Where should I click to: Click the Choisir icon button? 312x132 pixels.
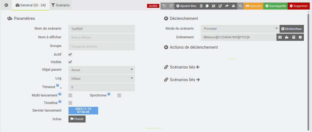pyautogui.click(x=77, y=119)
